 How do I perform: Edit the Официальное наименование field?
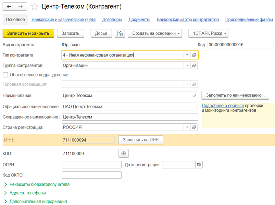pyautogui.click(x=130, y=107)
